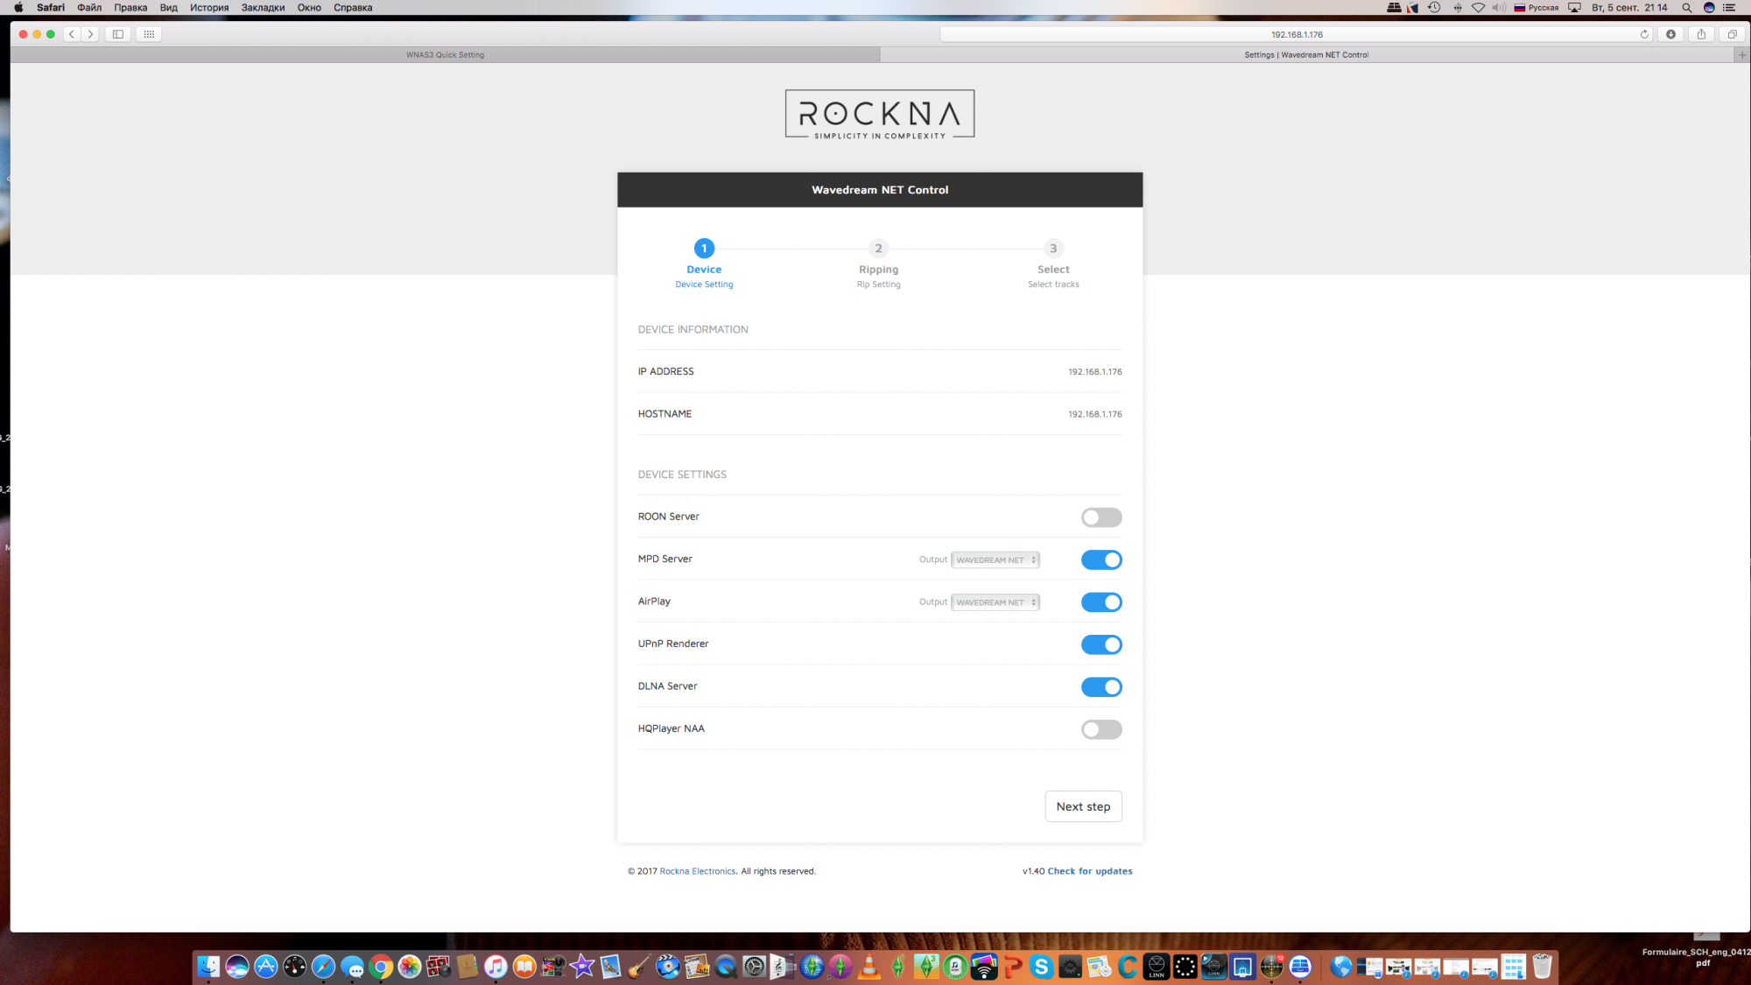1751x985 pixels.
Task: Open iBooks from the Dock
Action: point(524,967)
